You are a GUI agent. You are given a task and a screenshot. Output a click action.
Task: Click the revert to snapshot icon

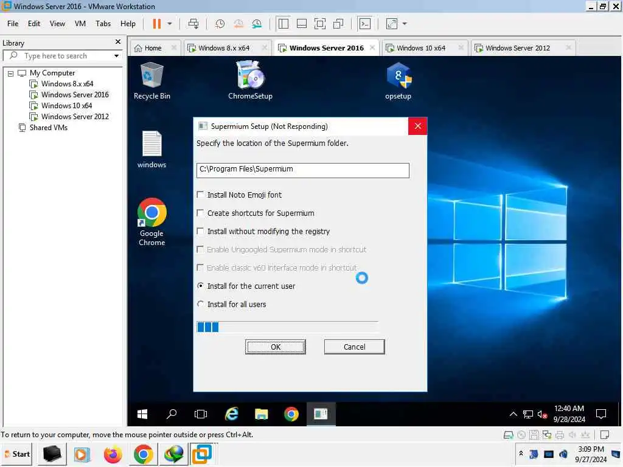click(x=238, y=24)
